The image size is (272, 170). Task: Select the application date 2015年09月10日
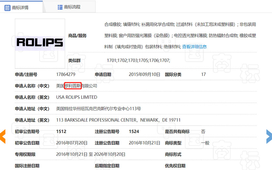click(x=144, y=74)
